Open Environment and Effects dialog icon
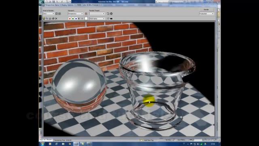 (111, 14)
